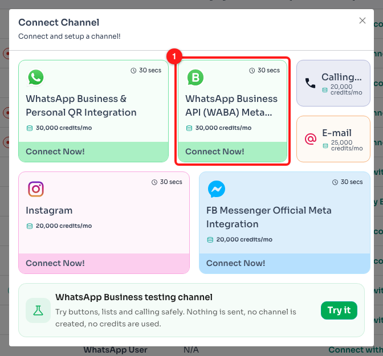Click 'WhatsApp Business & Personal QR Integration' title

click(x=81, y=106)
